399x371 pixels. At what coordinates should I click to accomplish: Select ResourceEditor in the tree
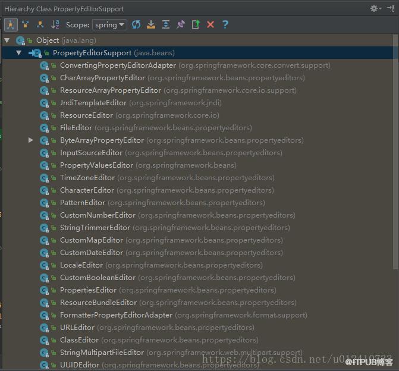tap(86, 115)
